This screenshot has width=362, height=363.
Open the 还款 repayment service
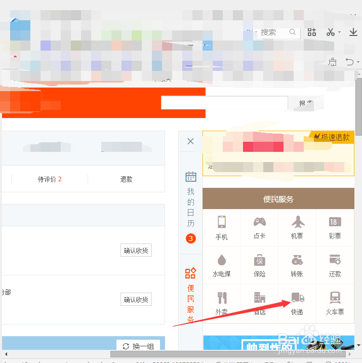point(335,266)
